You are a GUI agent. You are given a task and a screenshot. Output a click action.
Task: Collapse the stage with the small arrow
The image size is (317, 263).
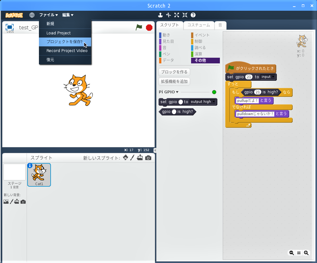pos(155,150)
